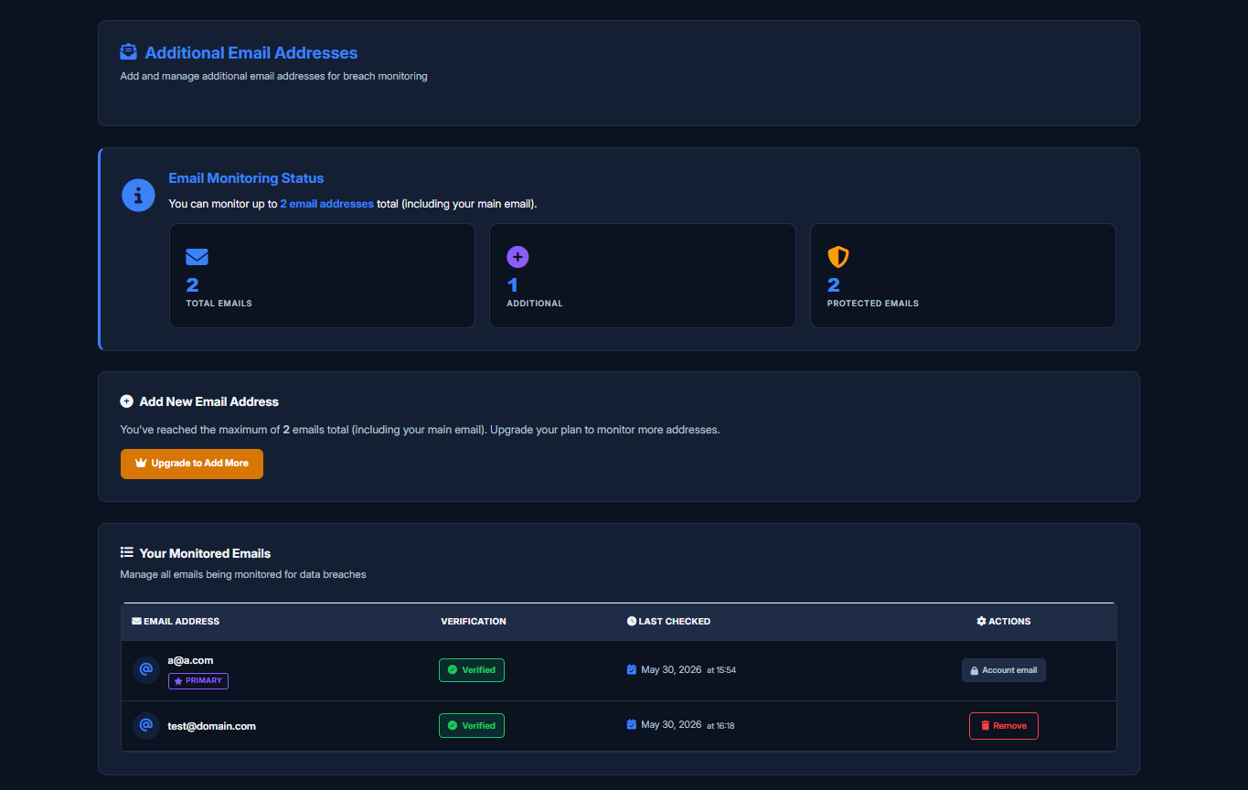Click Upgrade to Add More button

point(192,464)
